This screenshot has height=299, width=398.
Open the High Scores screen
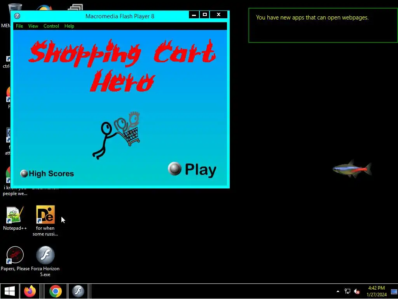(x=47, y=173)
